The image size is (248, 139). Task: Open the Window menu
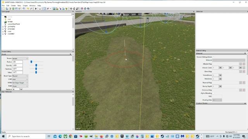33,5
